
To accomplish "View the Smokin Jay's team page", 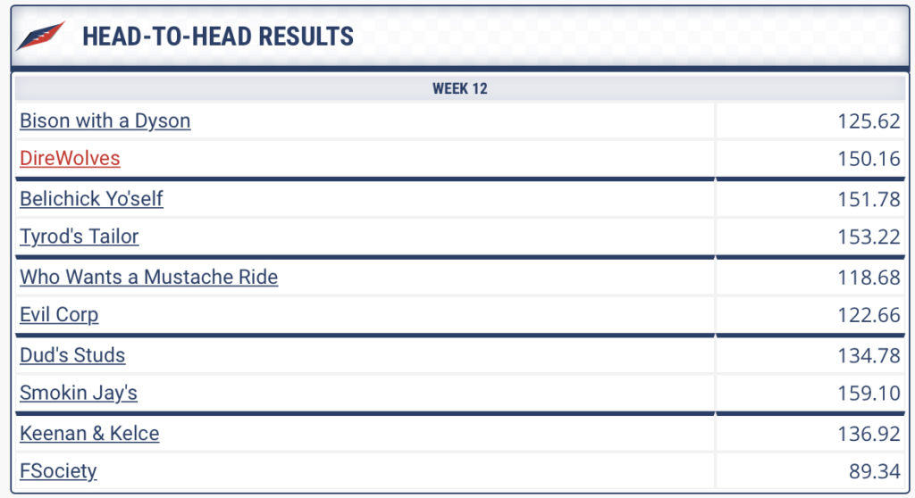I will pyautogui.click(x=79, y=393).
